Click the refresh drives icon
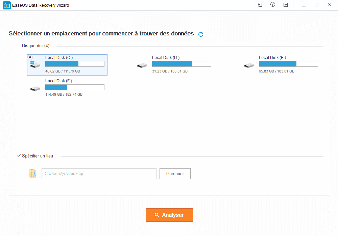338x236 pixels. coord(201,34)
